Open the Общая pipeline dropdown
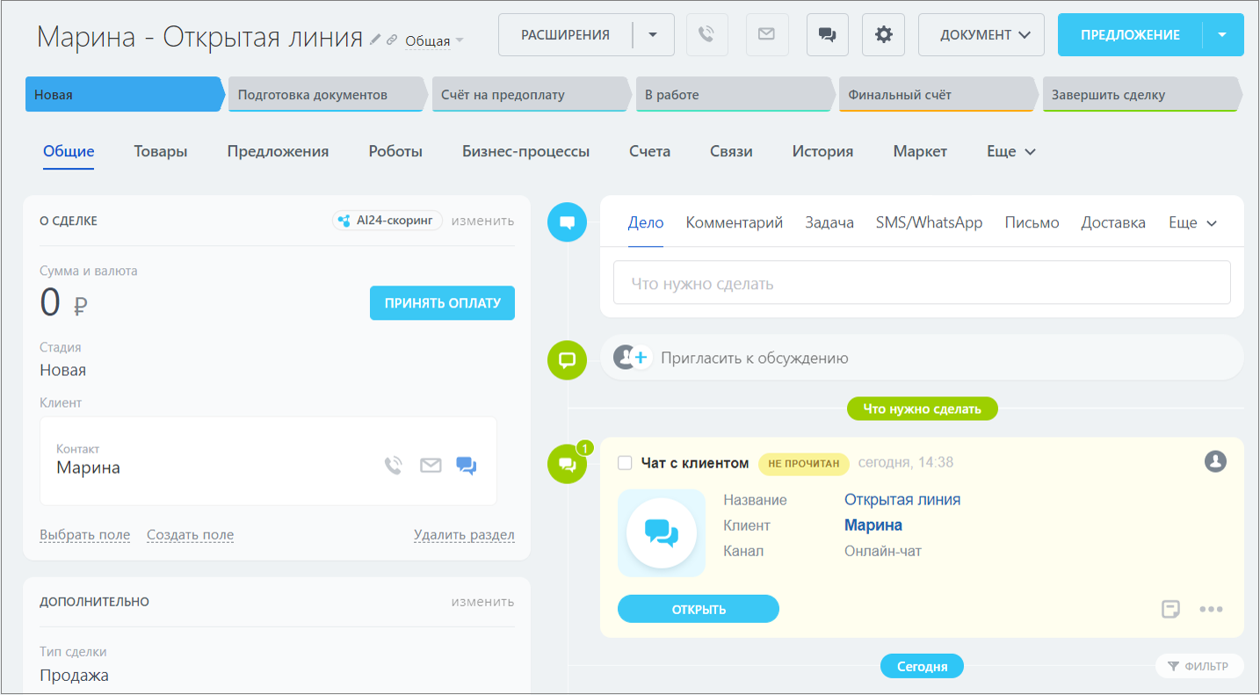Viewport: 1260px width, 695px height. [434, 40]
